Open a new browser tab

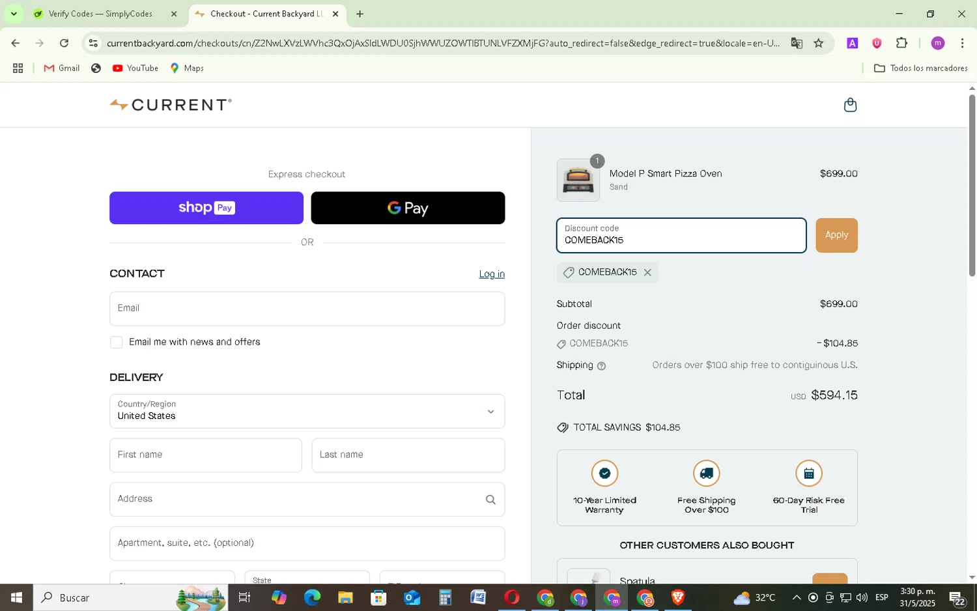pos(360,14)
